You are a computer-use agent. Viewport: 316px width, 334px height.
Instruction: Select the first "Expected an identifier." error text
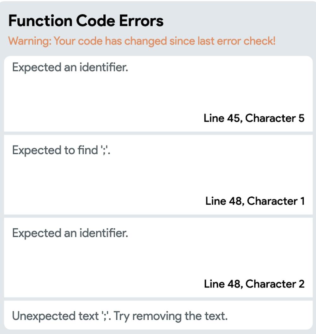[x=70, y=67]
